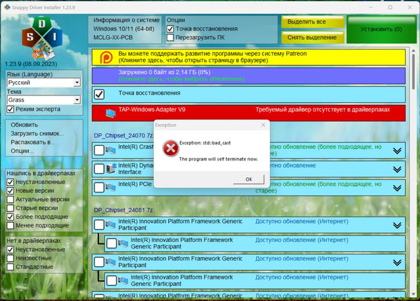Click DP_Chipset_24081.7z pack label

pos(123,210)
